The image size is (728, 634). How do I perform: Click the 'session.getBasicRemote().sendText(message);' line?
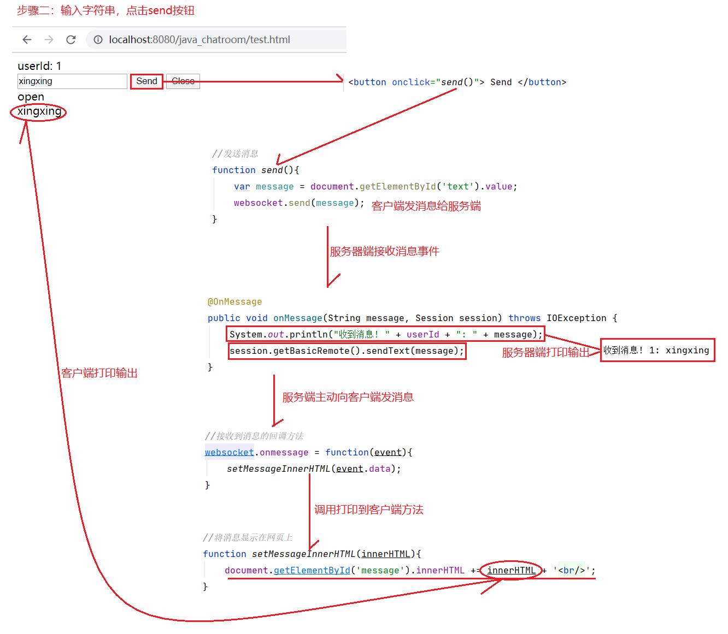347,351
